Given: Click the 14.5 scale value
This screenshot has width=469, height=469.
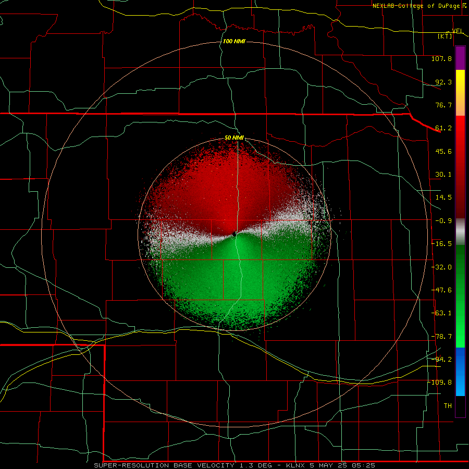Looking at the screenshot, I should click(443, 198).
